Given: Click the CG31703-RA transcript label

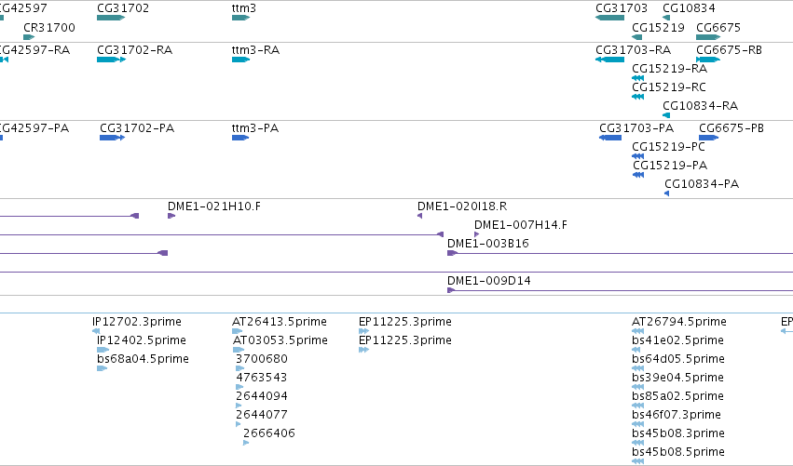Looking at the screenshot, I should click(x=633, y=50).
